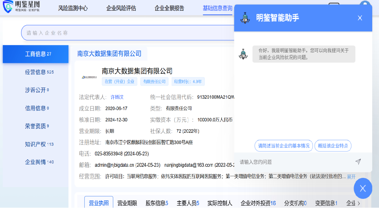Click the arrow to show more tabs

click(x=359, y=203)
